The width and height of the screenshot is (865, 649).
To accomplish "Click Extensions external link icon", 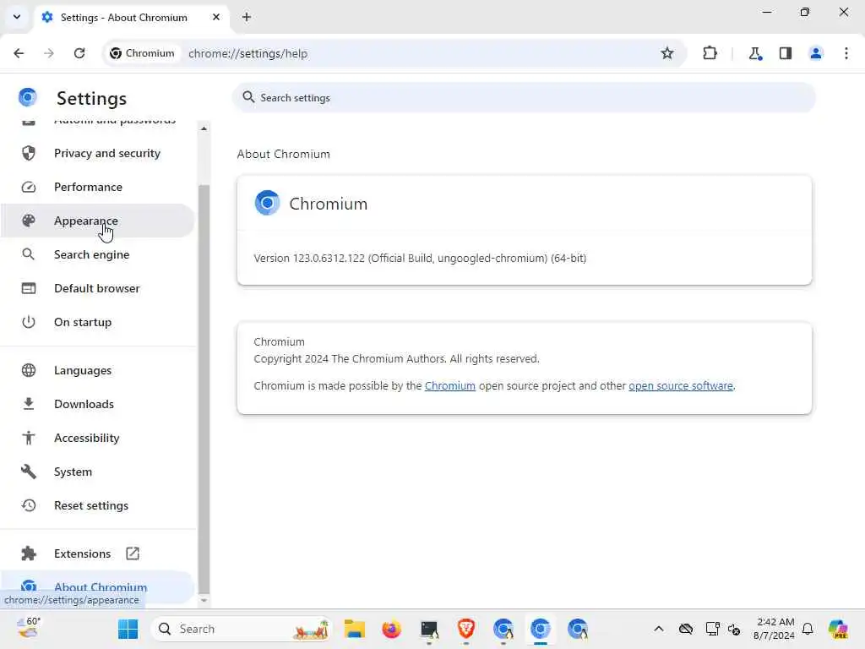I will click(133, 554).
